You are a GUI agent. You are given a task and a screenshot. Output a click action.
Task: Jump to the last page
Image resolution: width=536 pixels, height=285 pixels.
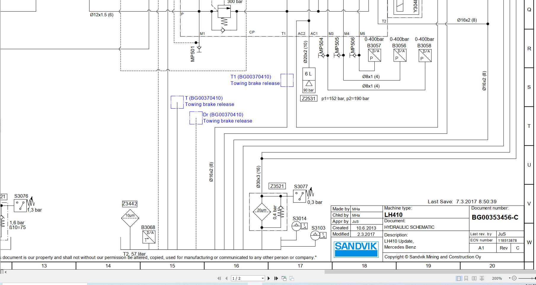coord(276,278)
